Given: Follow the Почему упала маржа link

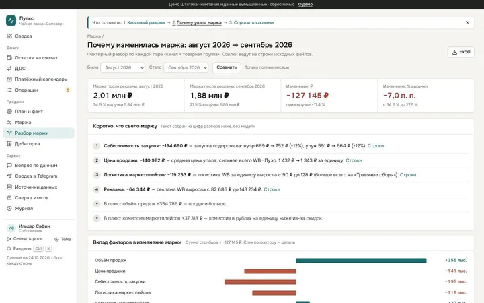Looking at the screenshot, I should tap(199, 23).
